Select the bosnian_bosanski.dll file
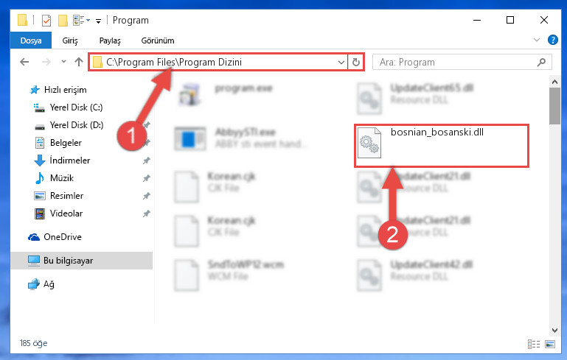The width and height of the screenshot is (567, 360). (x=441, y=146)
